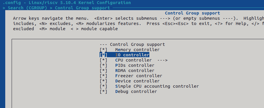The width and height of the screenshot is (264, 108).
Task: Select the Memory controller entry
Action: [x=137, y=50]
